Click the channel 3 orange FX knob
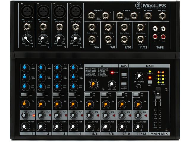This screenshot has height=142, width=190. 56,104
